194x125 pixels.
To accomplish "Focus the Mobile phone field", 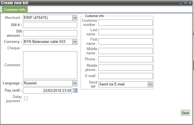I will (x=125, y=68).
